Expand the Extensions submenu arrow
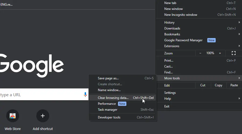Image resolution: width=242 pixels, height=134 pixels. [239, 46]
